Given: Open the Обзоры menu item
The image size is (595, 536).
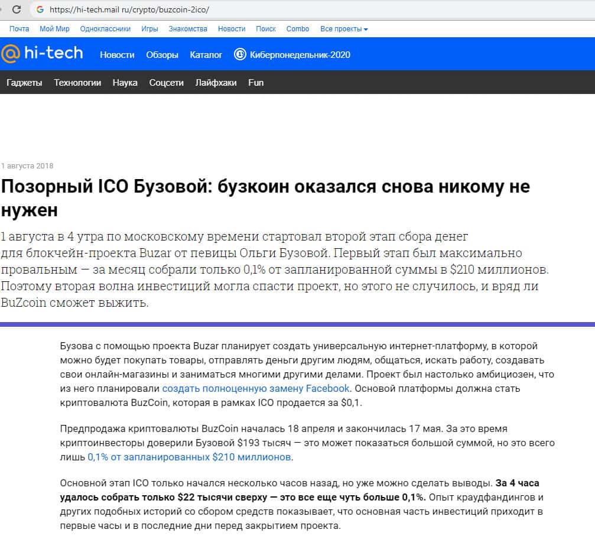Looking at the screenshot, I should pyautogui.click(x=162, y=54).
